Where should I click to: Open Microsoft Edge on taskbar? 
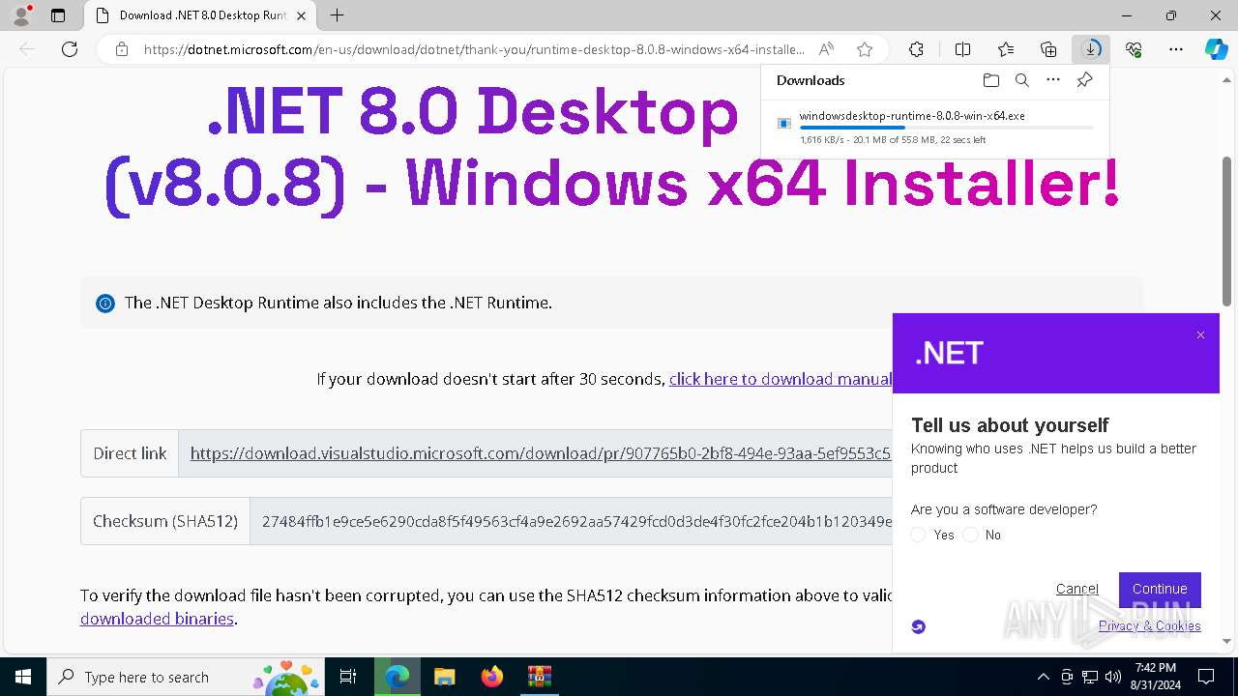tap(398, 677)
